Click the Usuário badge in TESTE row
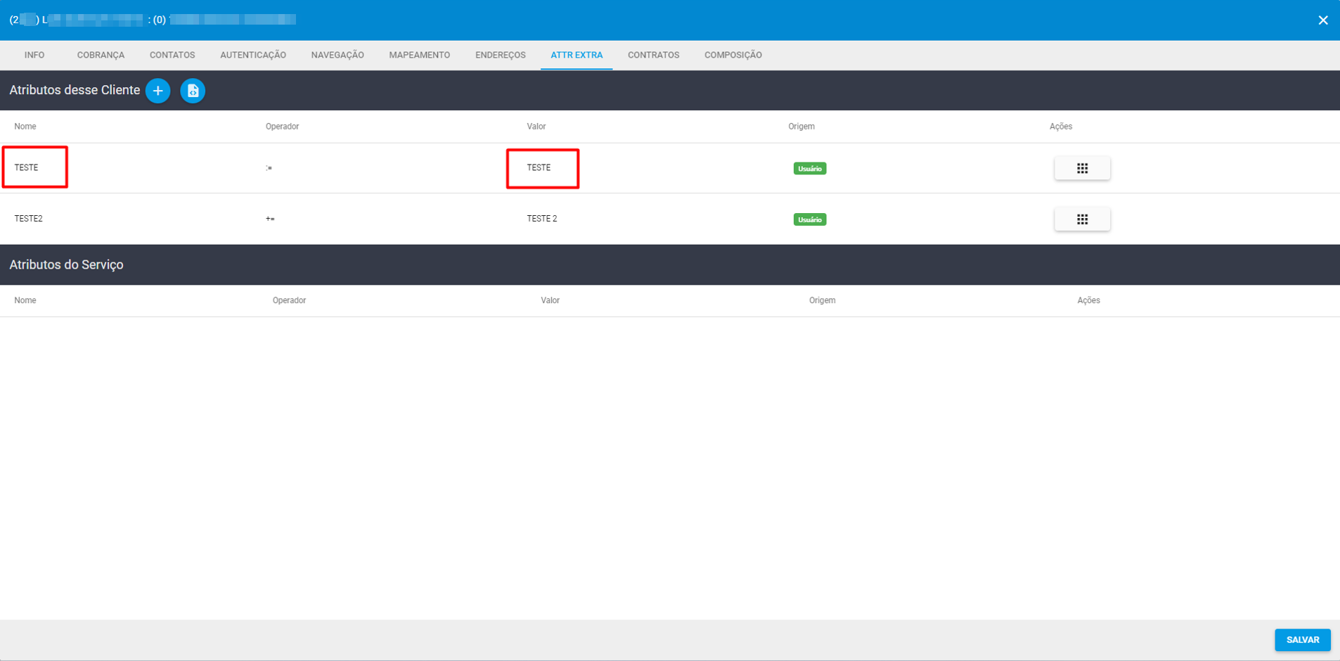The height and width of the screenshot is (661, 1340). pyautogui.click(x=810, y=169)
